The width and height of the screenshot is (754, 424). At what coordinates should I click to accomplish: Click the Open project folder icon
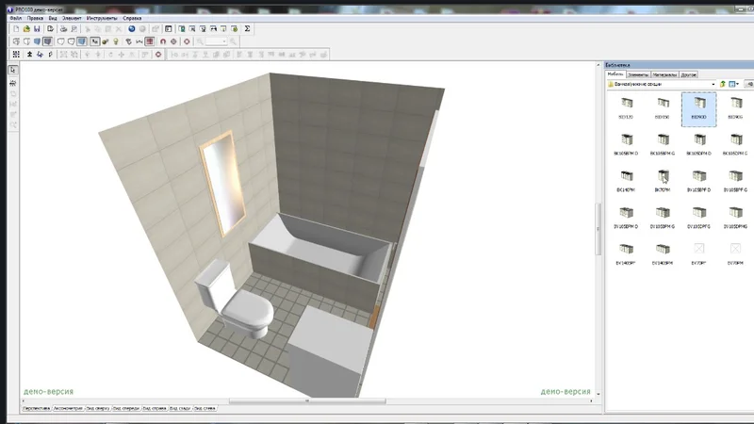26,29
